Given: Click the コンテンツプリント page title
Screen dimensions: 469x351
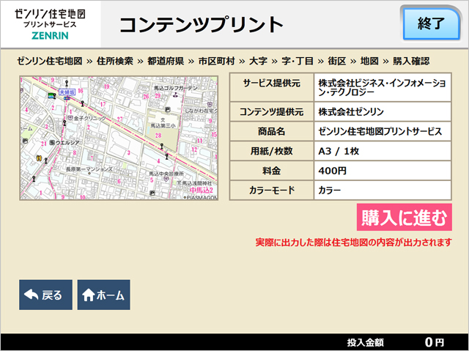Looking at the screenshot, I should point(202,24).
